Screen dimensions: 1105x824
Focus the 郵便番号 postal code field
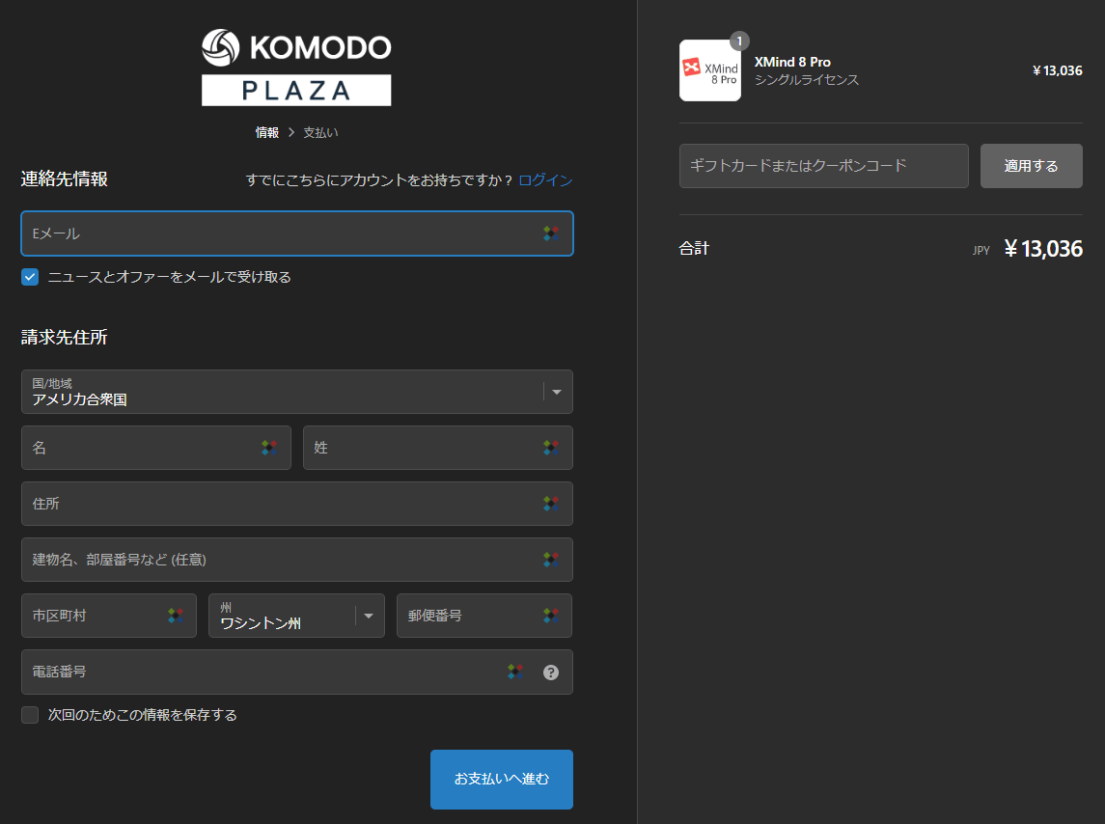point(484,616)
